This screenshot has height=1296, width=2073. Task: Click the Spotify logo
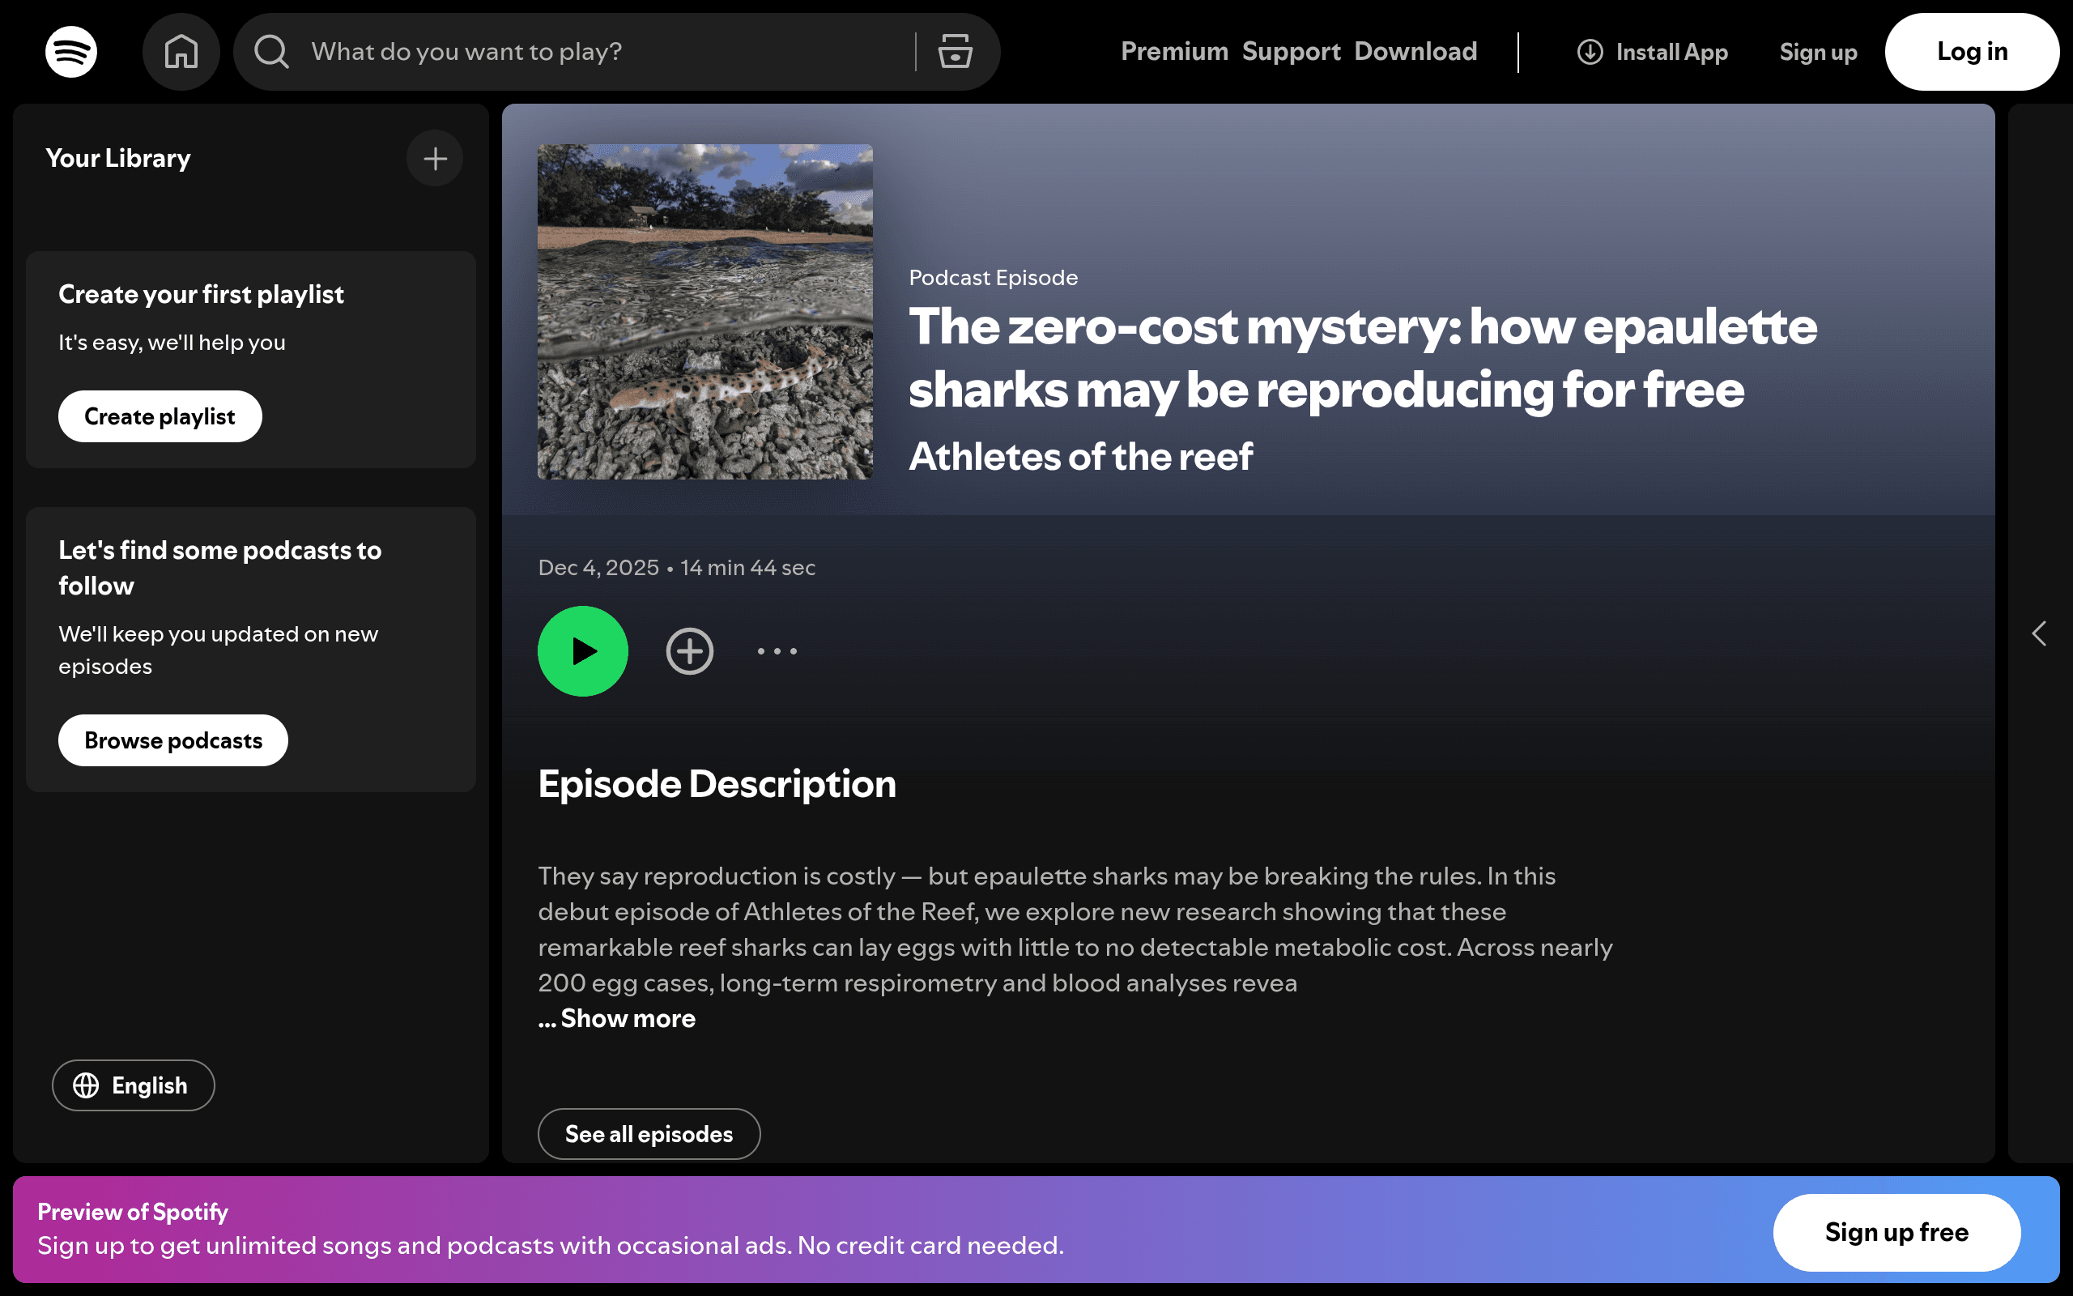(x=71, y=51)
